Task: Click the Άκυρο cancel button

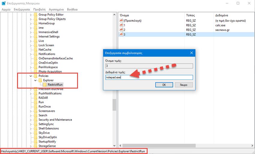Action: tap(183, 85)
